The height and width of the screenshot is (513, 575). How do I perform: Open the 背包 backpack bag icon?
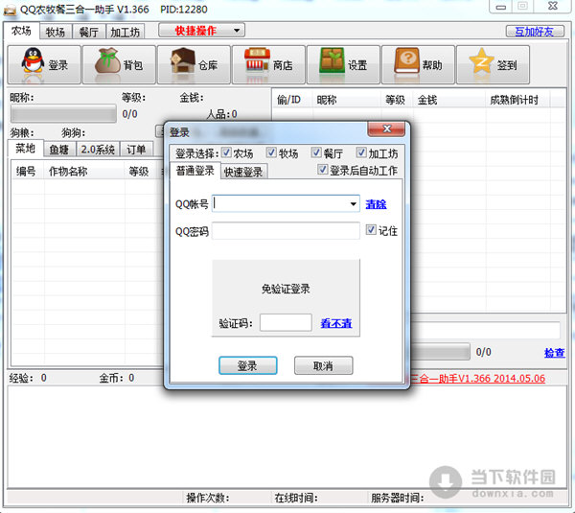tap(119, 65)
